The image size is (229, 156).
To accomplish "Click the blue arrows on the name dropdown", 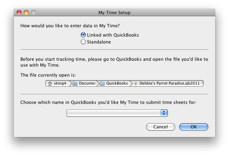I will 164,113.
